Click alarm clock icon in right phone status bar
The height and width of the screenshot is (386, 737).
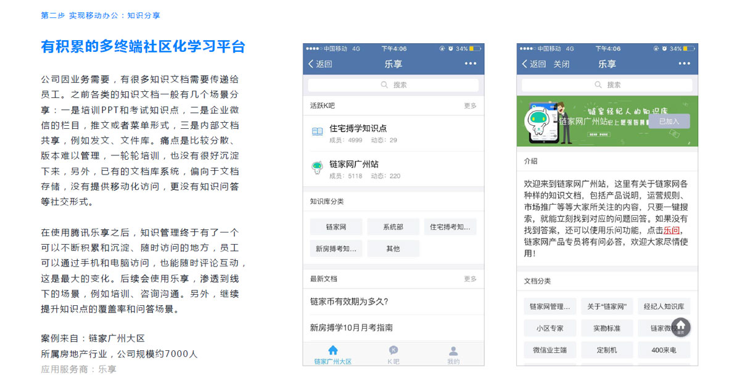point(664,49)
